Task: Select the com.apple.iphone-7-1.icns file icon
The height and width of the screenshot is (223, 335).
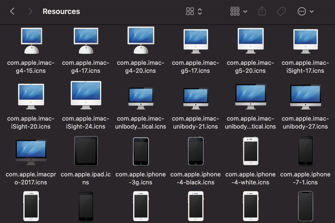Action: [x=305, y=151]
